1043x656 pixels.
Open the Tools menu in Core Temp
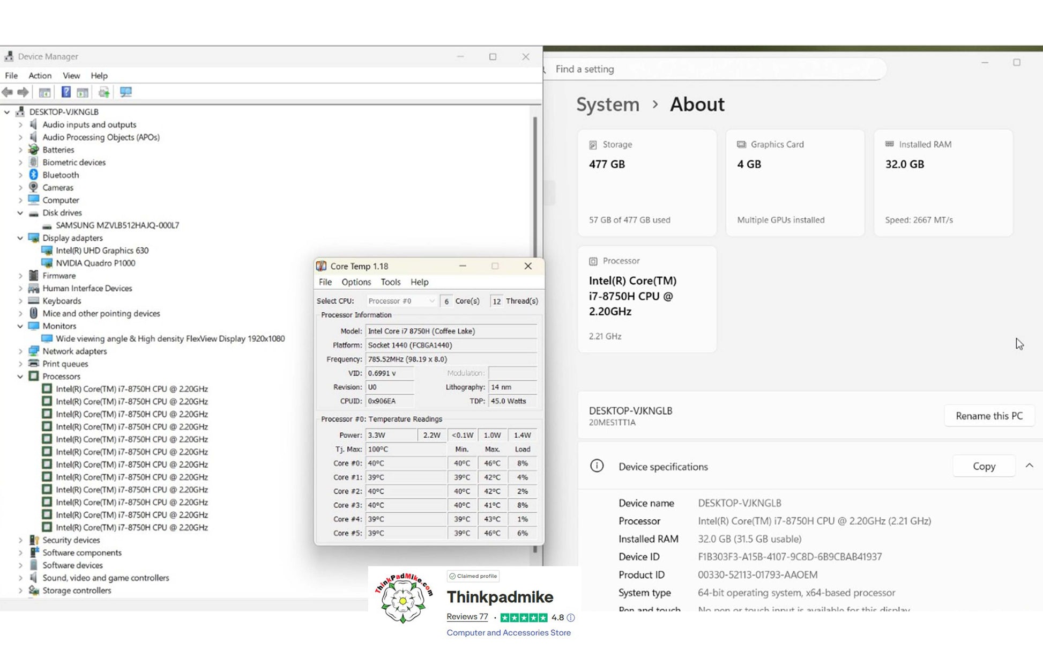[390, 282]
